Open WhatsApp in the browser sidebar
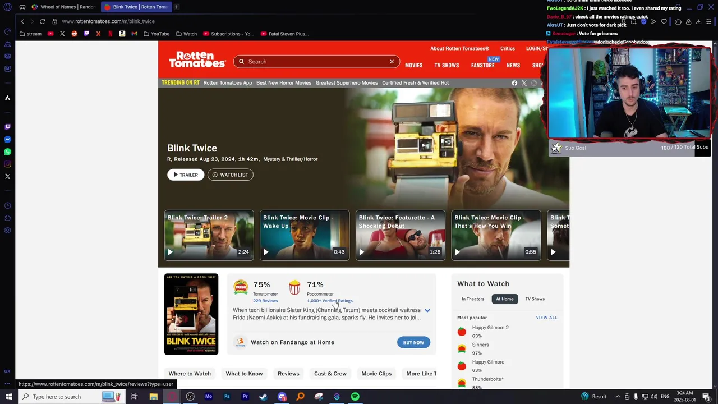Screen dimensions: 718x404 (x=7, y=151)
